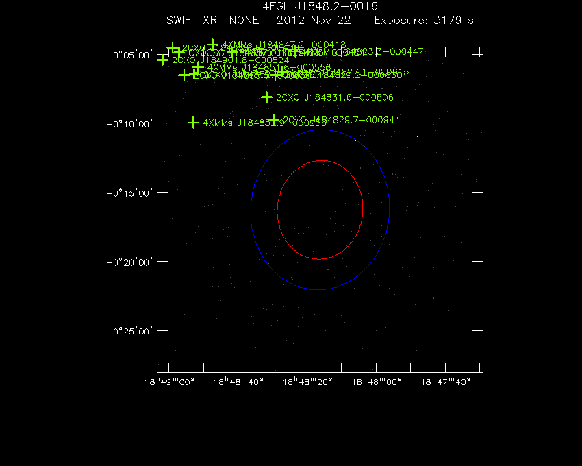Click the 'Exposure: 3179 s' text
Screen dimensions: 582x466
click(x=424, y=20)
